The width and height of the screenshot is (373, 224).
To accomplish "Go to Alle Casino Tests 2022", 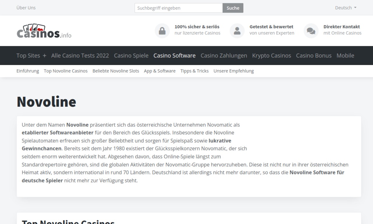I will pyautogui.click(x=80, y=55).
